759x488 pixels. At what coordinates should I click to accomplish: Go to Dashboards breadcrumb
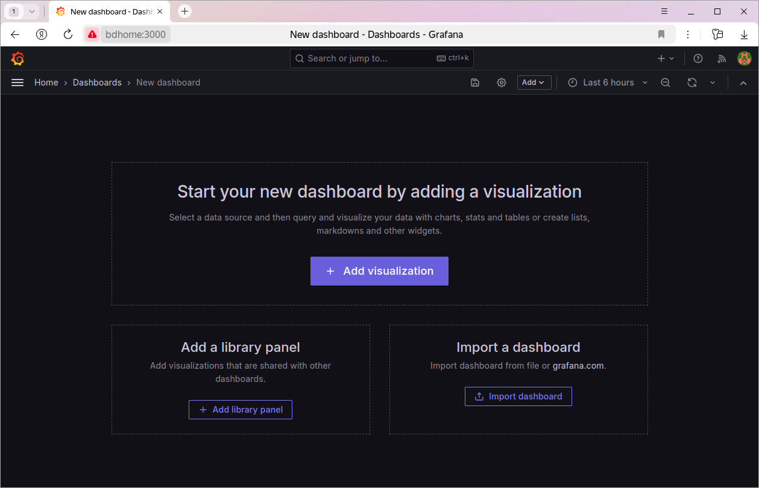pos(97,83)
